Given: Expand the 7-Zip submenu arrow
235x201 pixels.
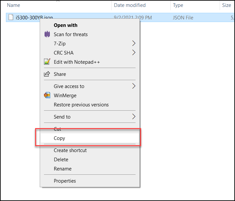Looking at the screenshot, I should tap(134, 44).
